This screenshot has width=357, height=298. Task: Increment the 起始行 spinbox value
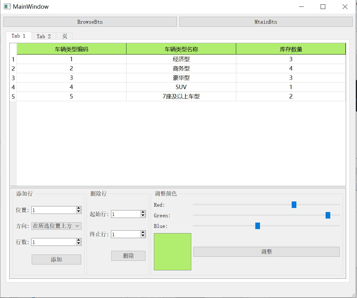click(x=143, y=212)
